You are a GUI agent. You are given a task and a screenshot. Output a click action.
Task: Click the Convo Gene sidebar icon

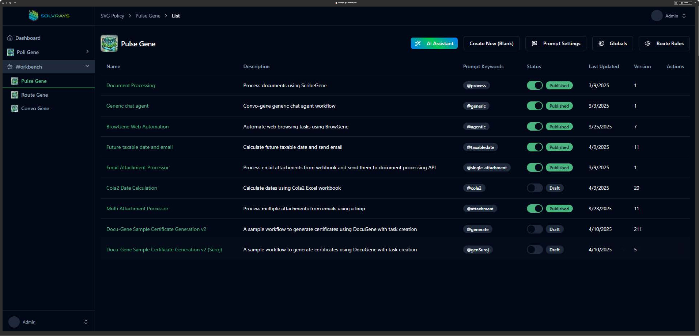click(15, 108)
